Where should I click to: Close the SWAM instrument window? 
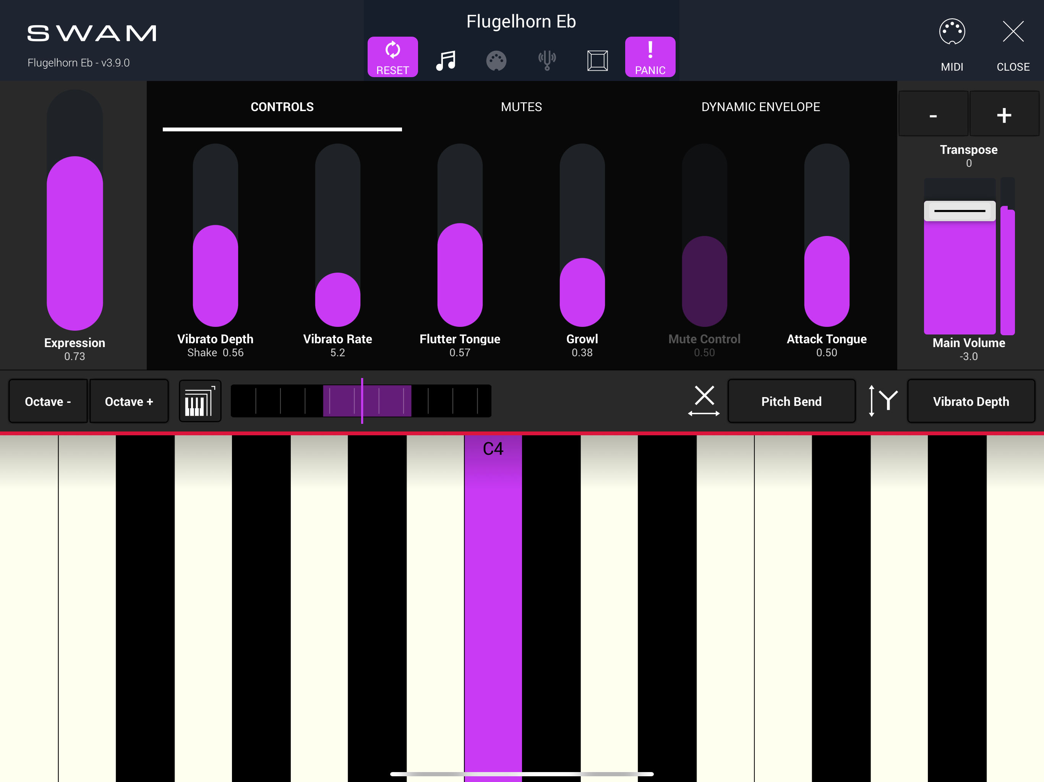(x=1013, y=45)
